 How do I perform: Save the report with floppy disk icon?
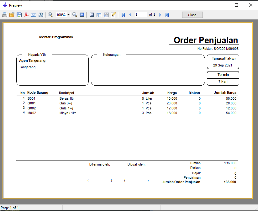click(x=19, y=15)
